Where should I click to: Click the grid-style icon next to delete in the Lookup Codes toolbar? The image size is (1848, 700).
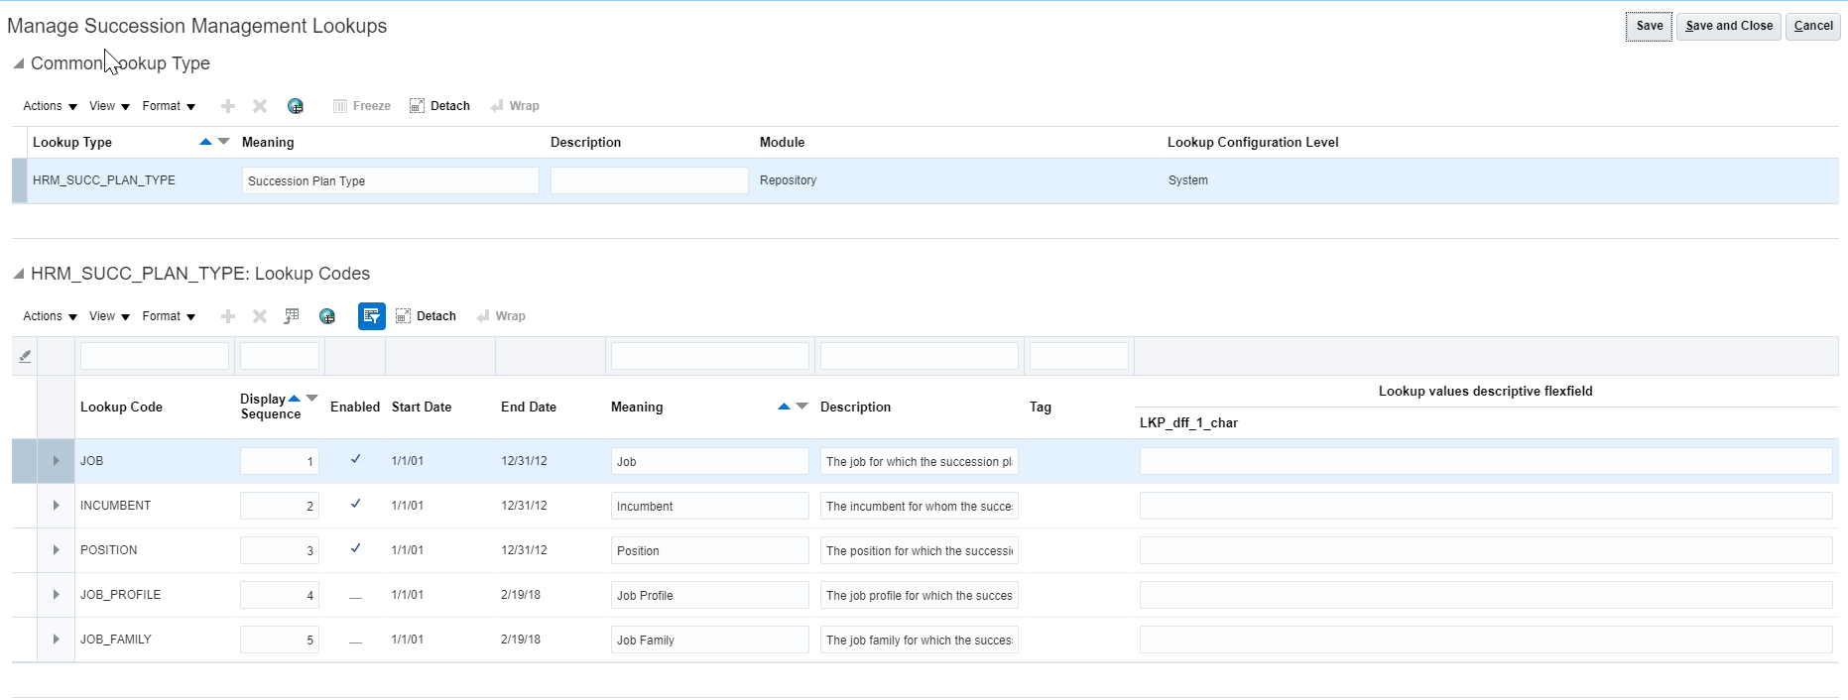point(292,316)
